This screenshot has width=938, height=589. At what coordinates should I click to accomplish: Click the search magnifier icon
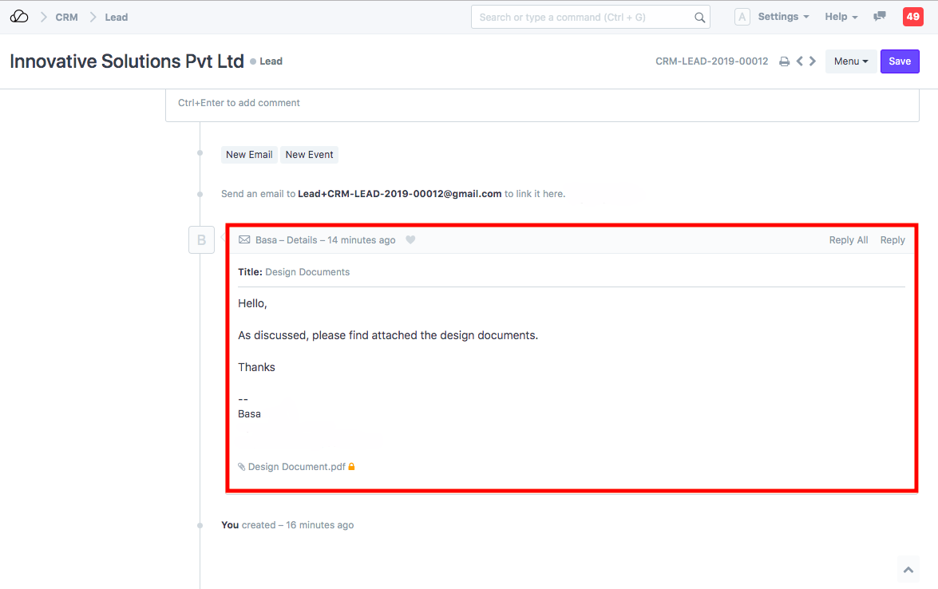point(699,18)
